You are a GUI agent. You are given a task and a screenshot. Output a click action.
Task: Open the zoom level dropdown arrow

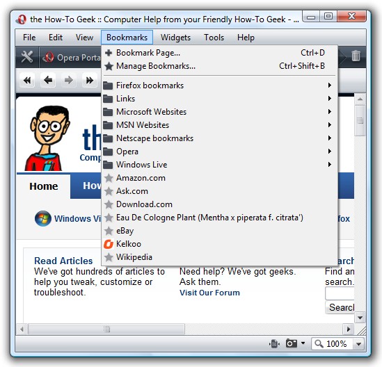pyautogui.click(x=358, y=344)
